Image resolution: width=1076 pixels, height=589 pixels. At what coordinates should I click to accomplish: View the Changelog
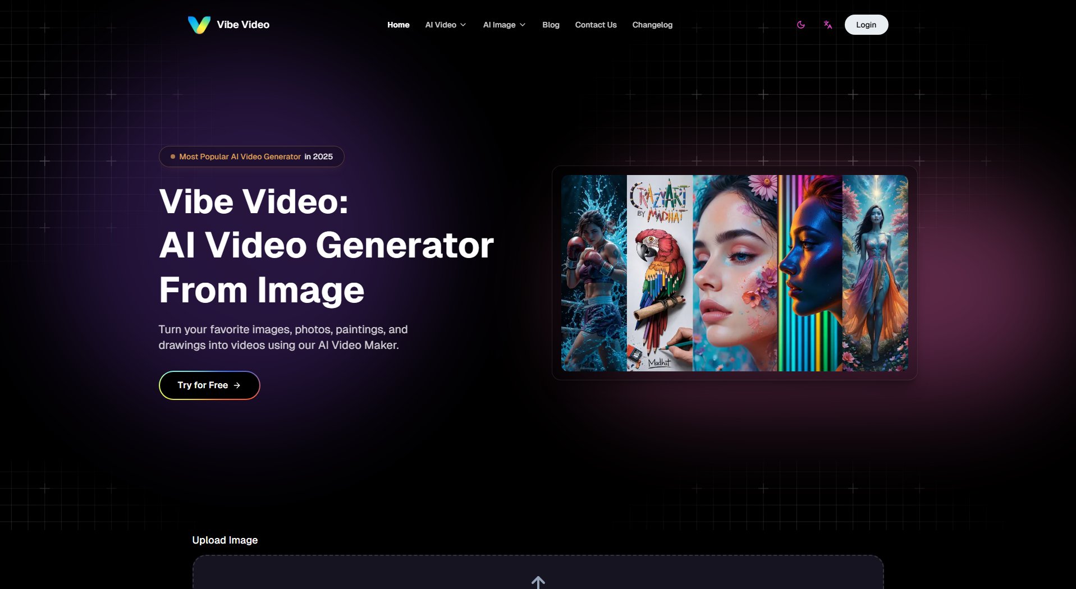point(652,25)
